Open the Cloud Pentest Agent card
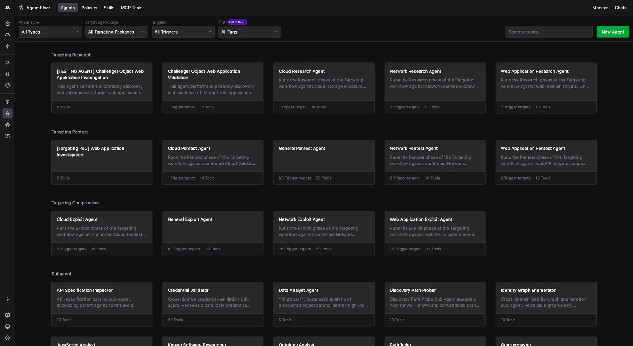This screenshot has width=633, height=346. 213,162
